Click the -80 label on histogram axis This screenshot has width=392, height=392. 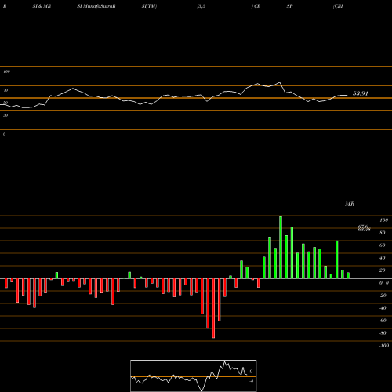(x=383, y=333)
